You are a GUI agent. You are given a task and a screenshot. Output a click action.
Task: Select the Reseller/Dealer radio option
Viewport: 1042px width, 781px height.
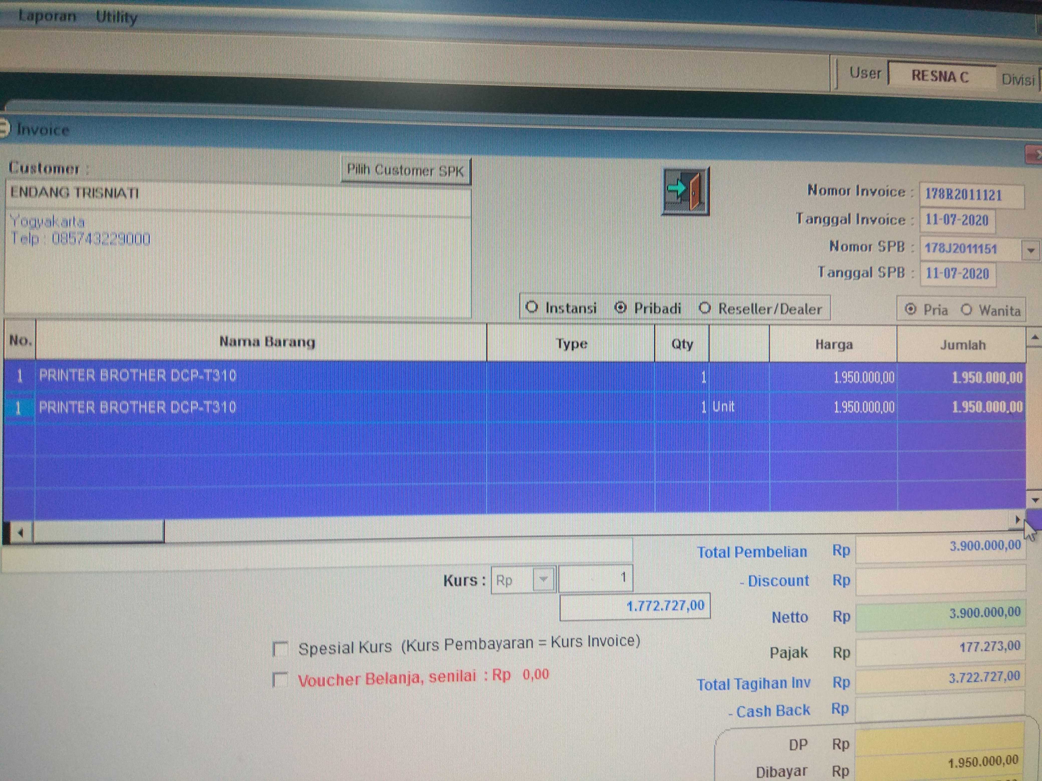(x=705, y=308)
